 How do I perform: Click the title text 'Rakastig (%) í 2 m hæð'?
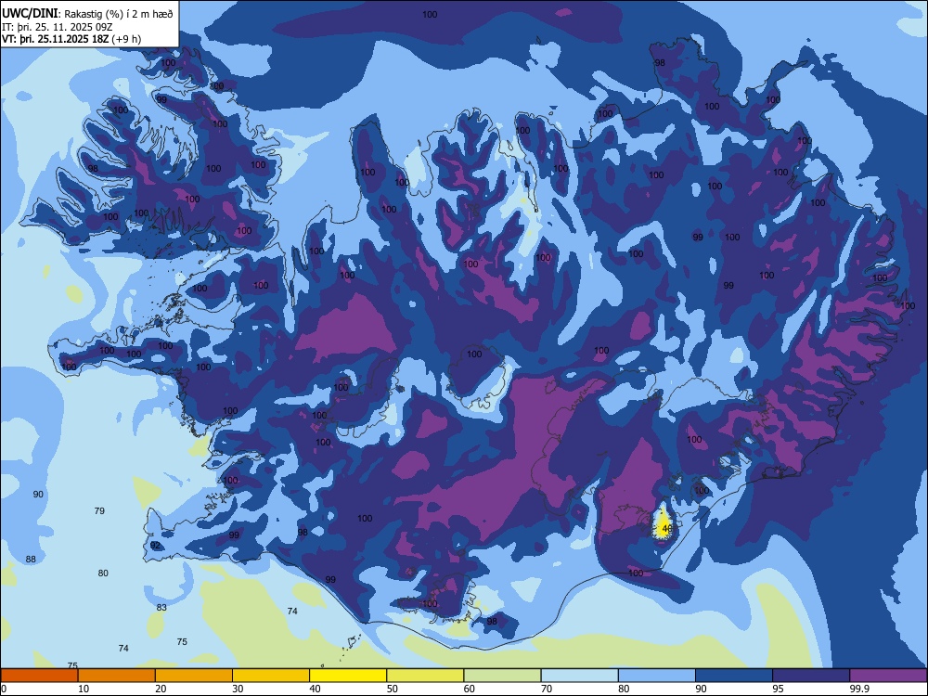click(119, 14)
